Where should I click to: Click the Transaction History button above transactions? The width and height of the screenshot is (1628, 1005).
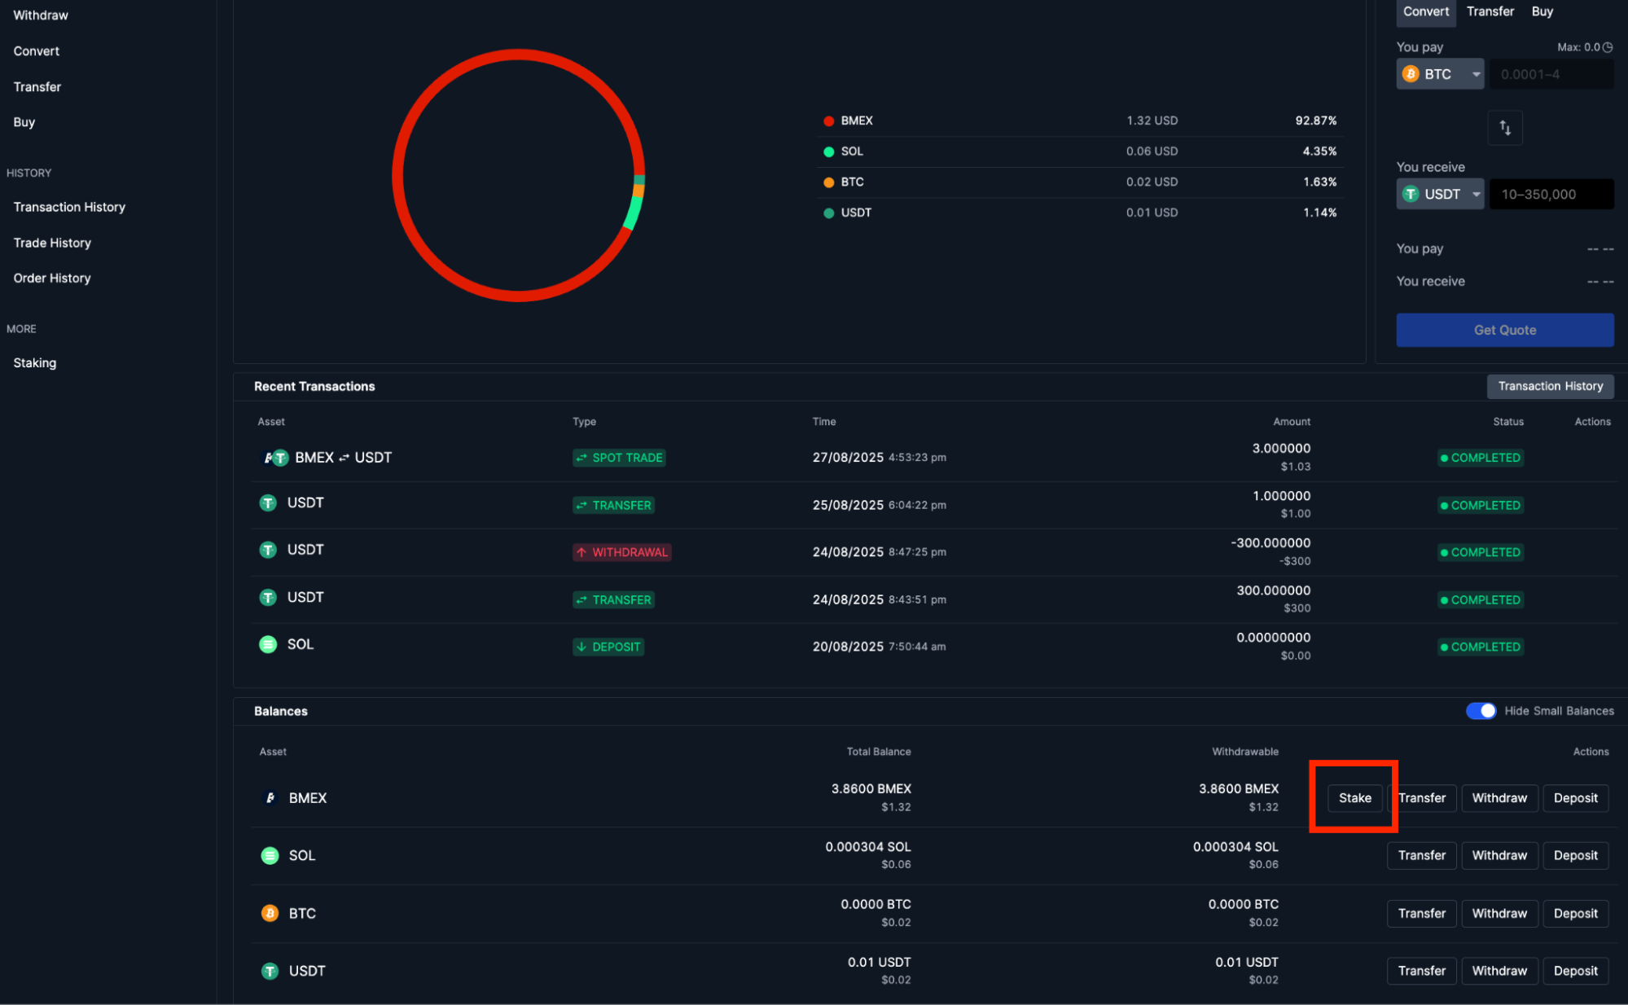[x=1550, y=386]
